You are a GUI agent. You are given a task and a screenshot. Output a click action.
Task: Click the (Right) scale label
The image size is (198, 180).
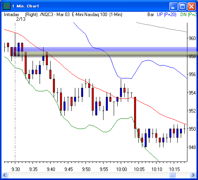coord(31,15)
